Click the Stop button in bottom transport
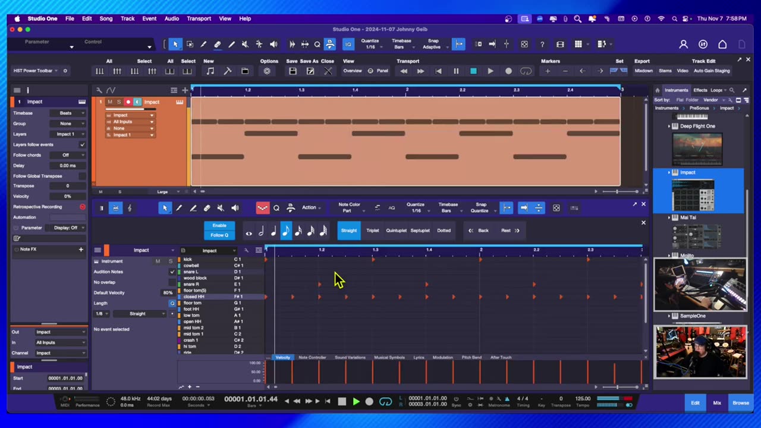This screenshot has height=428, width=761. click(342, 401)
